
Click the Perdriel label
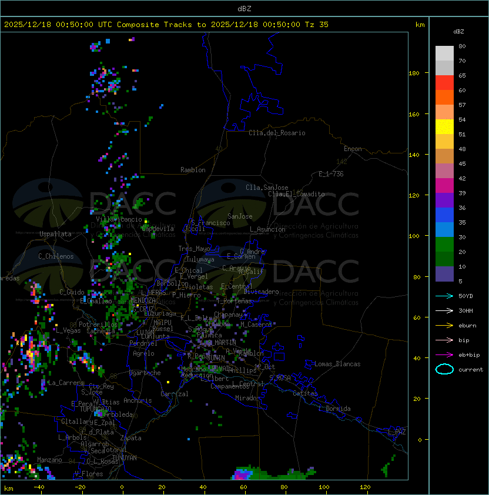pos(143,343)
